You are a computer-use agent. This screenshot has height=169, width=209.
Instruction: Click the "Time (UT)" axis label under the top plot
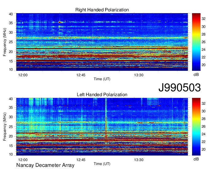pos(102,79)
